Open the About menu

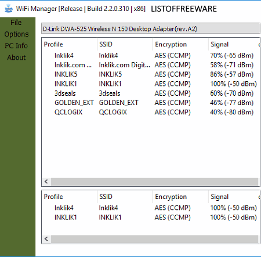tap(16, 57)
